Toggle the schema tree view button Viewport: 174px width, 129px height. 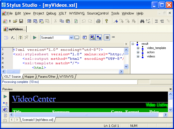(99, 38)
